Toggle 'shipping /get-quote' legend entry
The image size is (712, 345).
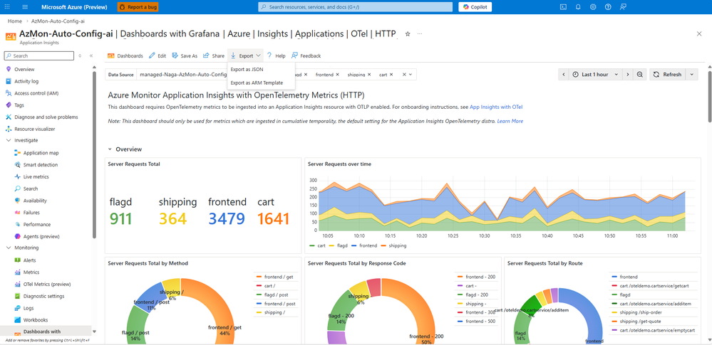639,322
